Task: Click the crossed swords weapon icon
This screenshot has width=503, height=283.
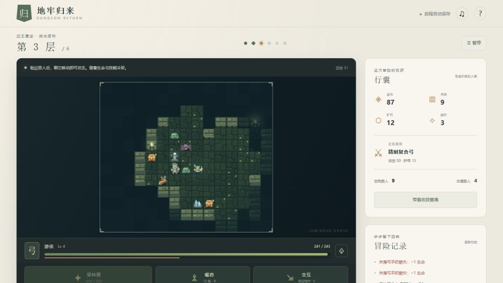Action: tap(379, 153)
